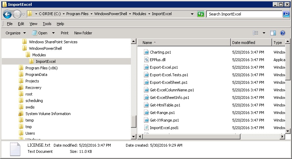This screenshot has height=159, width=292.
Task: Click the search magnifier icon
Action: point(286,14)
